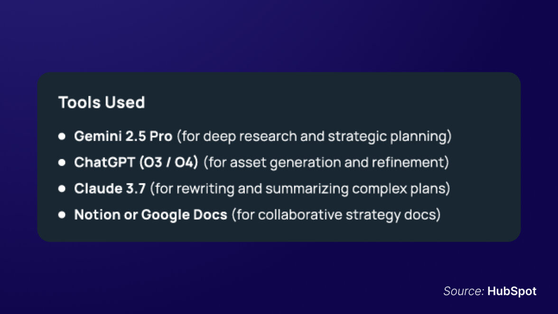
Task: Open the bold "Claude 3.7" entry
Action: 110,189
